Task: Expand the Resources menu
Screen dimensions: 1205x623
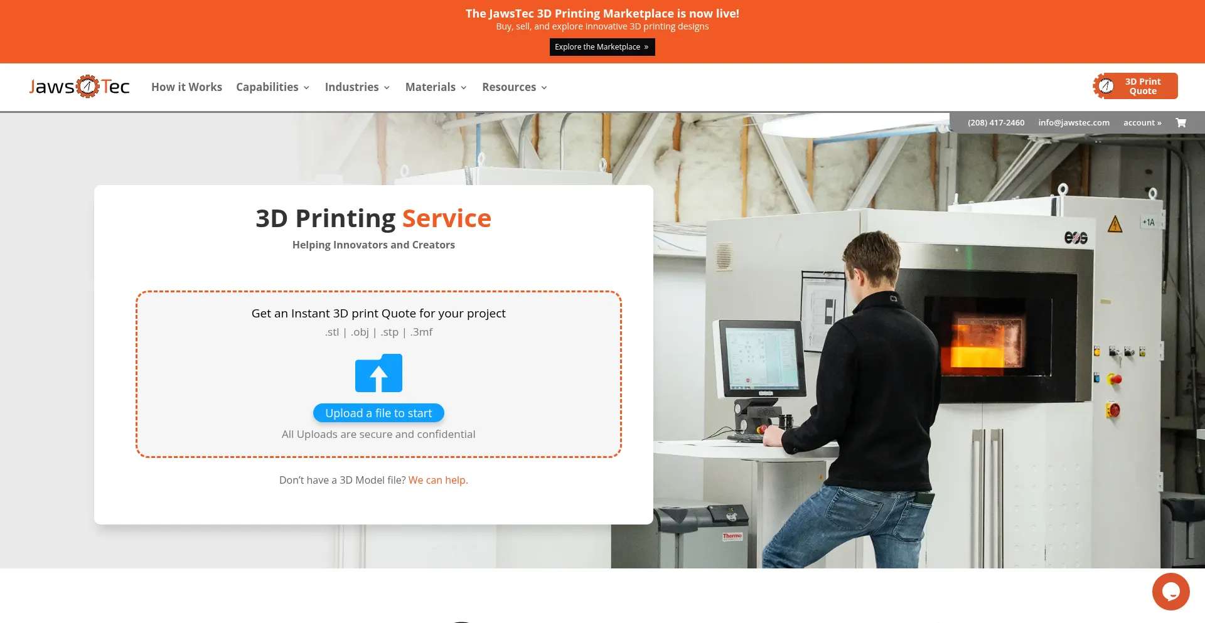Action: tap(515, 87)
